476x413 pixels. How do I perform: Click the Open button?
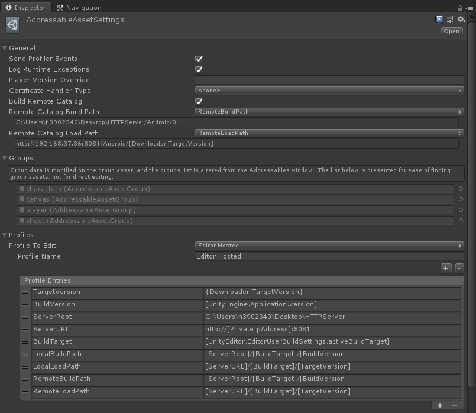pos(452,31)
